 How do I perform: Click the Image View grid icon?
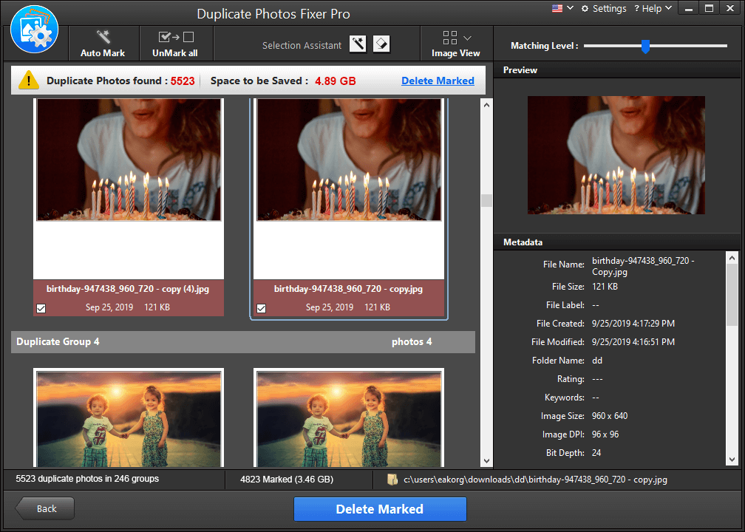449,38
